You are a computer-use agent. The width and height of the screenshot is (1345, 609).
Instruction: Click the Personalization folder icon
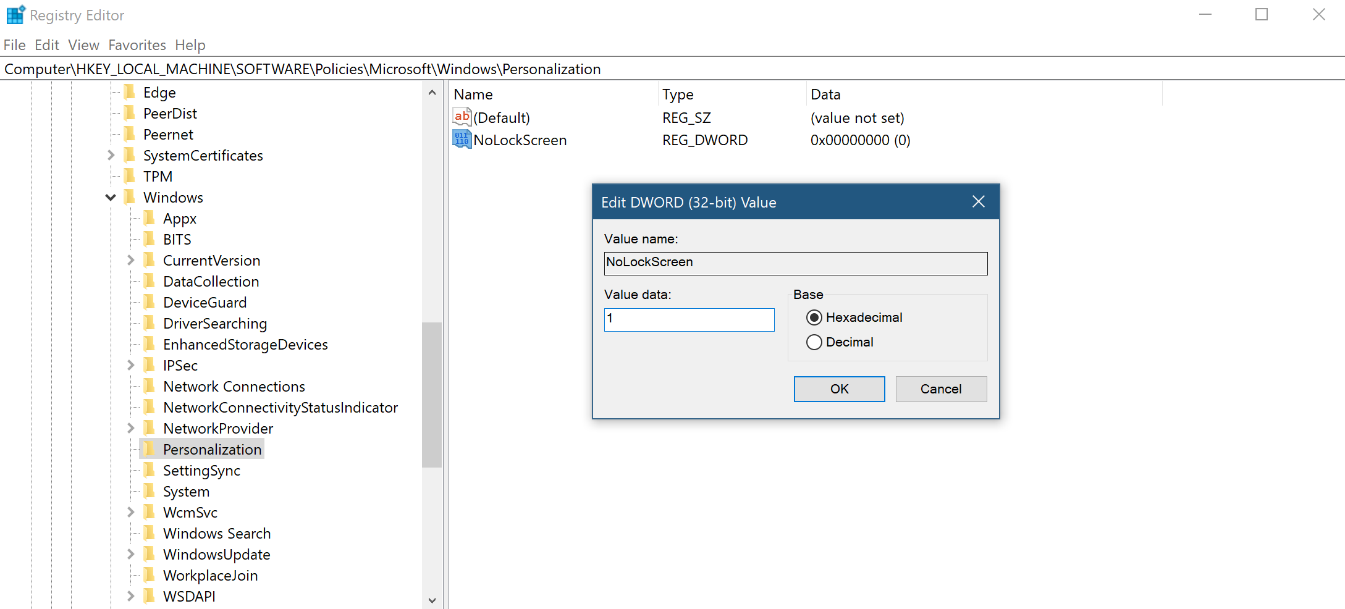(x=150, y=450)
